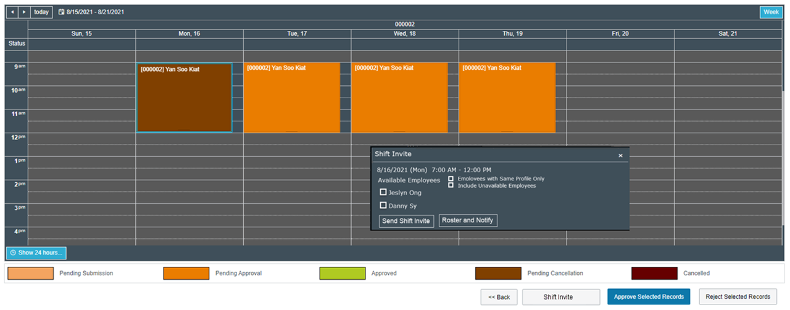This screenshot has width=790, height=310.
Task: Click the bottom Shift Invite button
Action: click(561, 297)
